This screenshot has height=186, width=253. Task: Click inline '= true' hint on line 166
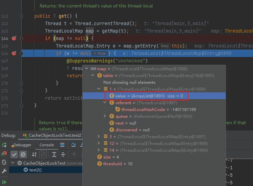[100, 53]
